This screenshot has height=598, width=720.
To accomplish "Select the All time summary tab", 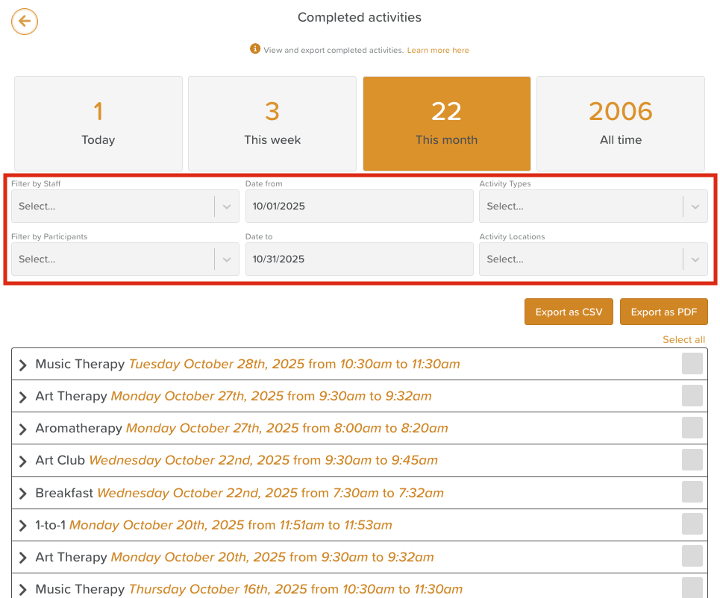I will (620, 124).
